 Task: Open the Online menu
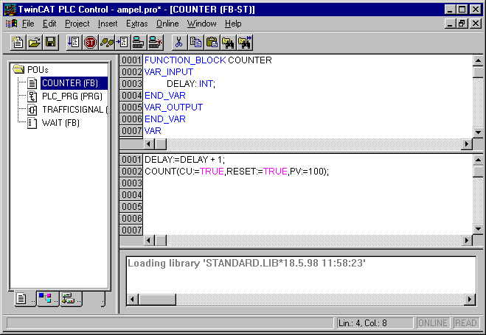[x=167, y=24]
